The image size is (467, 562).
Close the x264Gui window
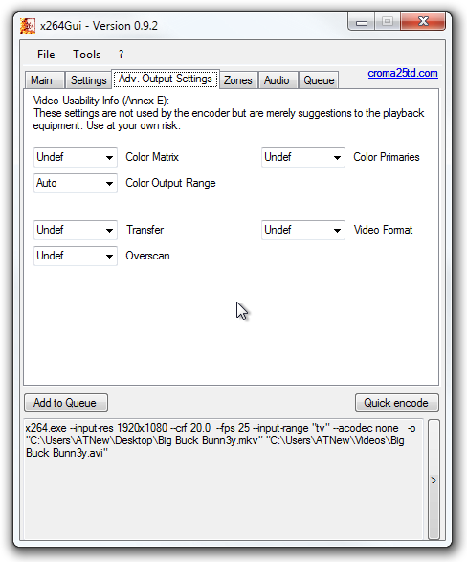point(423,21)
